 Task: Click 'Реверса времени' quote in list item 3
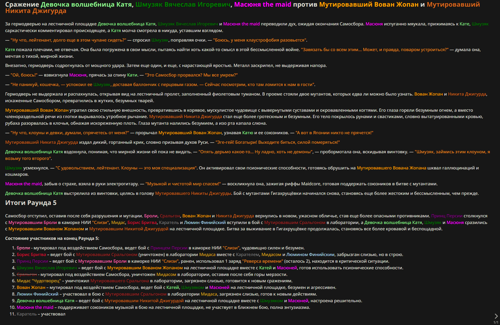click(x=263, y=261)
